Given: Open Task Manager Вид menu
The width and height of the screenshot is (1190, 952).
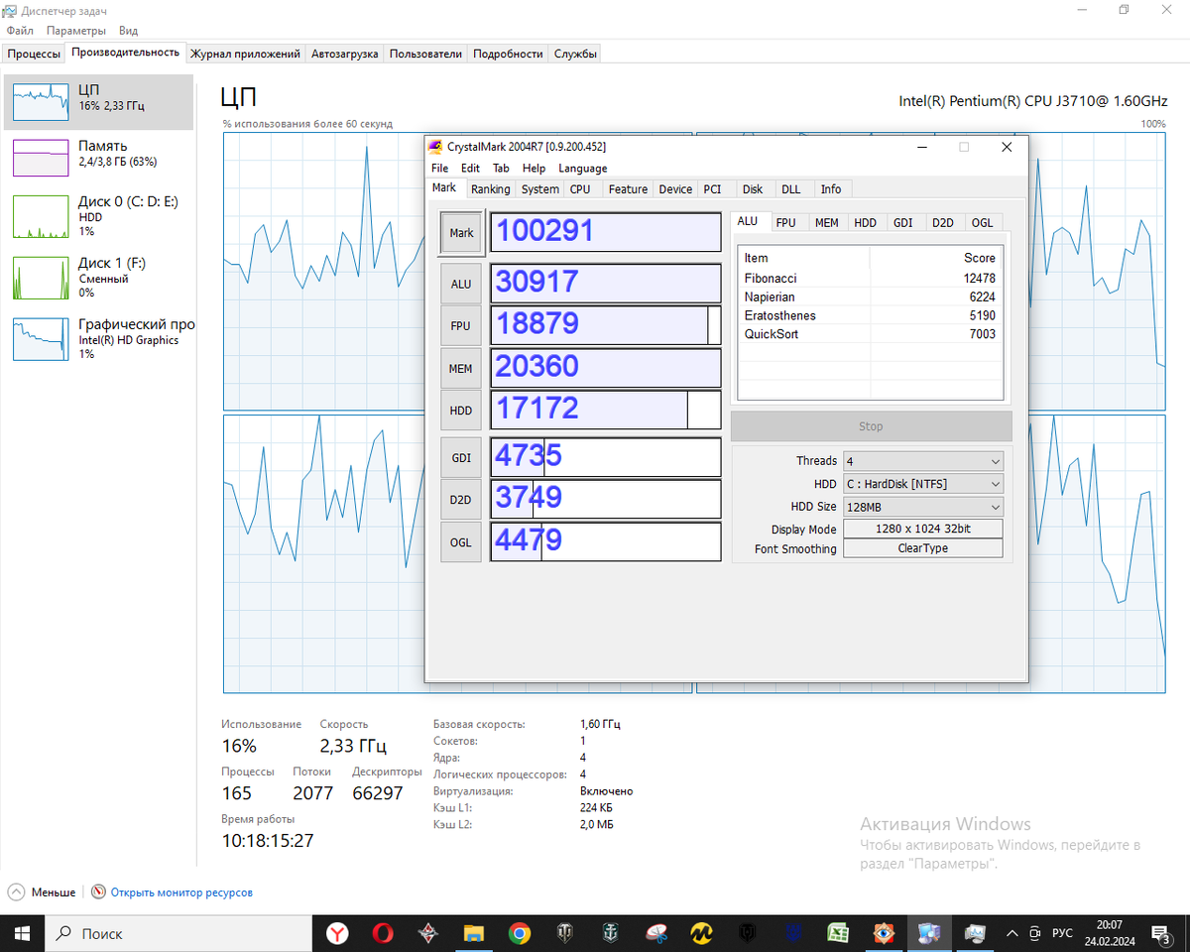Looking at the screenshot, I should pos(128,31).
